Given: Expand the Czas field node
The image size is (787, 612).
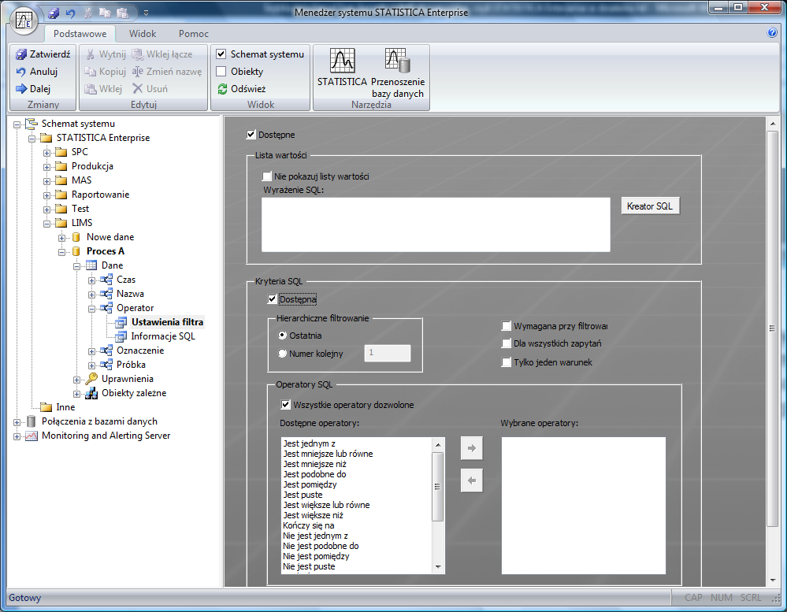Looking at the screenshot, I should pyautogui.click(x=92, y=280).
